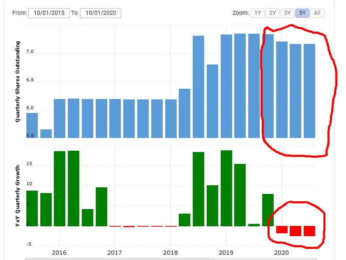Click the To date field showing 10/01/2020
The image size is (346, 260).
point(101,13)
